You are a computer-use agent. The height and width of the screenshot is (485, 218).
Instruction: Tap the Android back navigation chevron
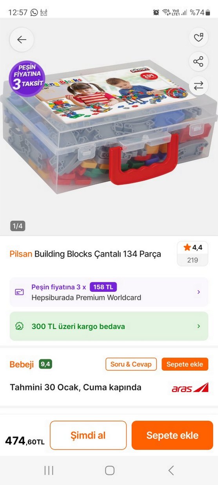click(x=171, y=470)
